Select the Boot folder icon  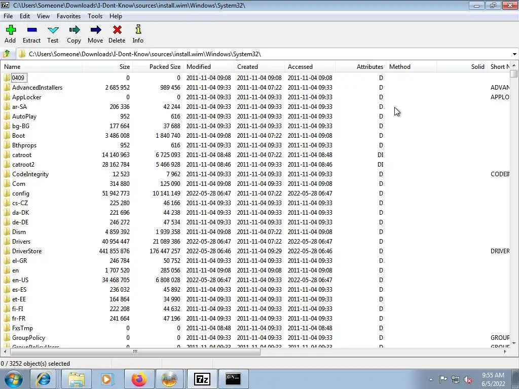click(7, 135)
